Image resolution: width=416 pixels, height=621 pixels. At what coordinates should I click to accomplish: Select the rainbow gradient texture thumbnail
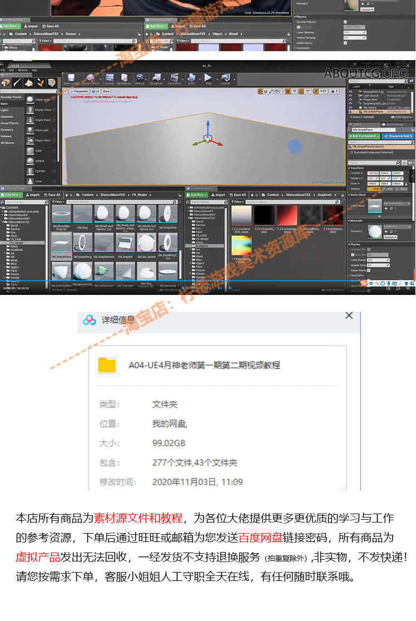(241, 245)
